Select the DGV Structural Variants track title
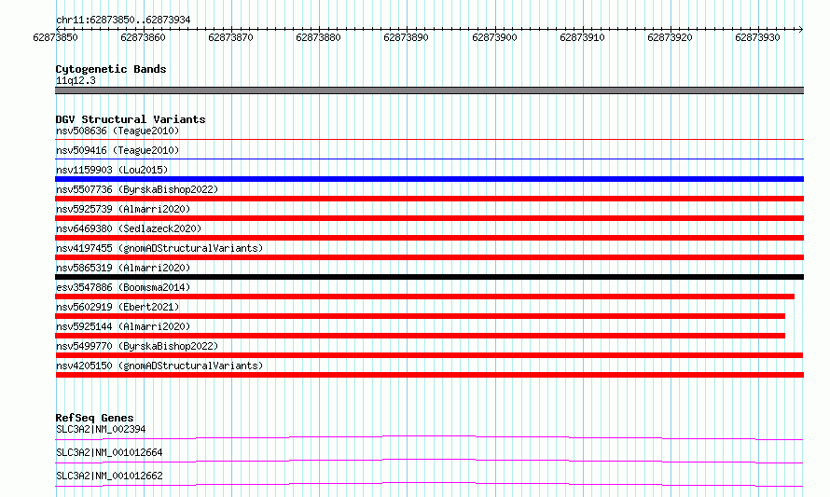Image resolution: width=830 pixels, height=497 pixels. [x=131, y=119]
